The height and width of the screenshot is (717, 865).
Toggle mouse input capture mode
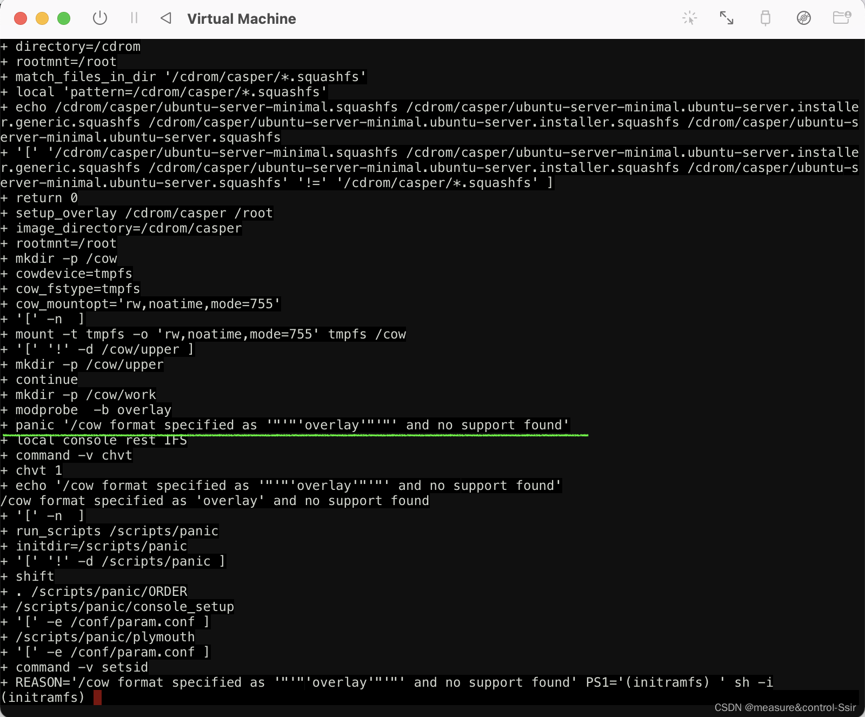690,18
